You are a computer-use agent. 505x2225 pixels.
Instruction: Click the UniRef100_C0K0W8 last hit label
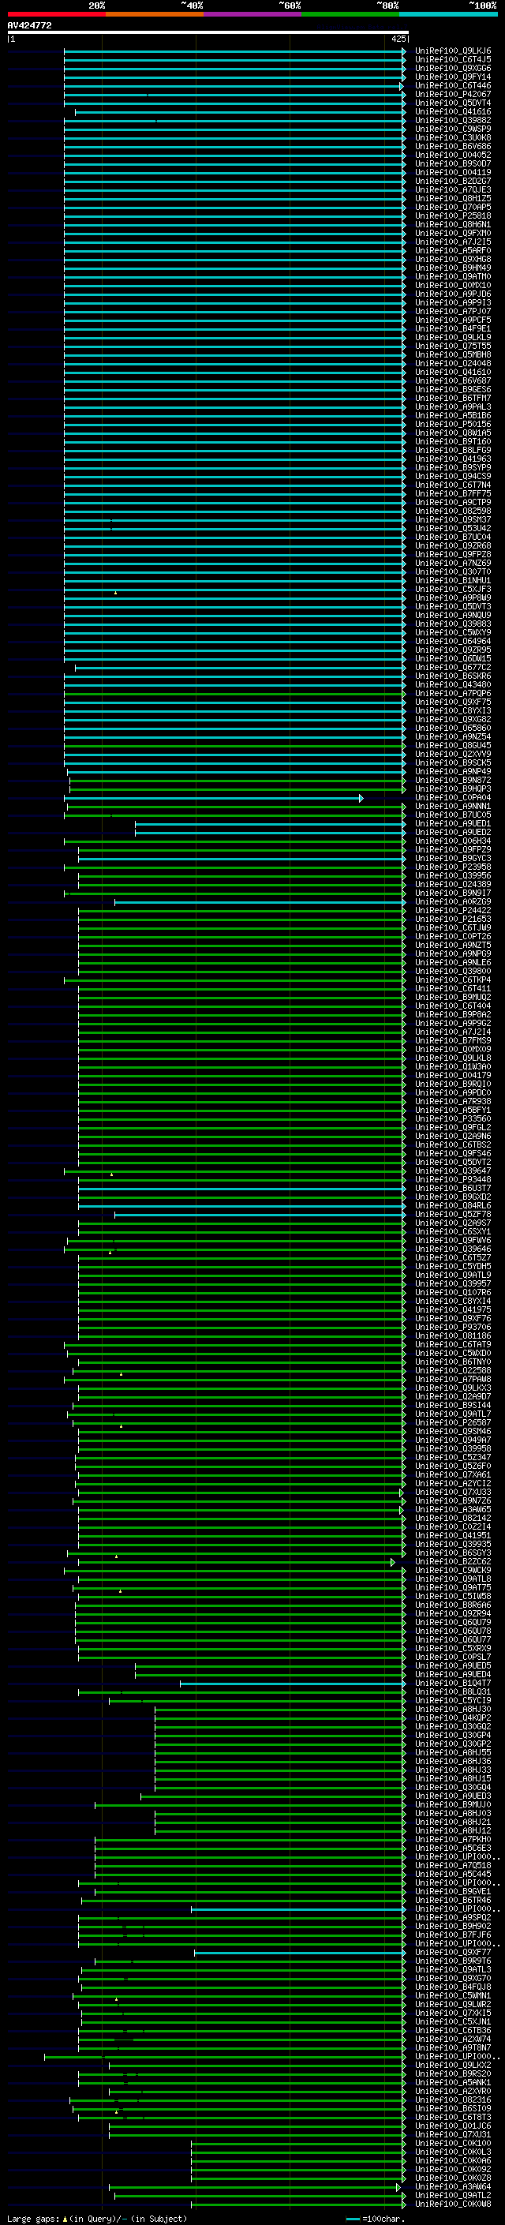[453, 2204]
